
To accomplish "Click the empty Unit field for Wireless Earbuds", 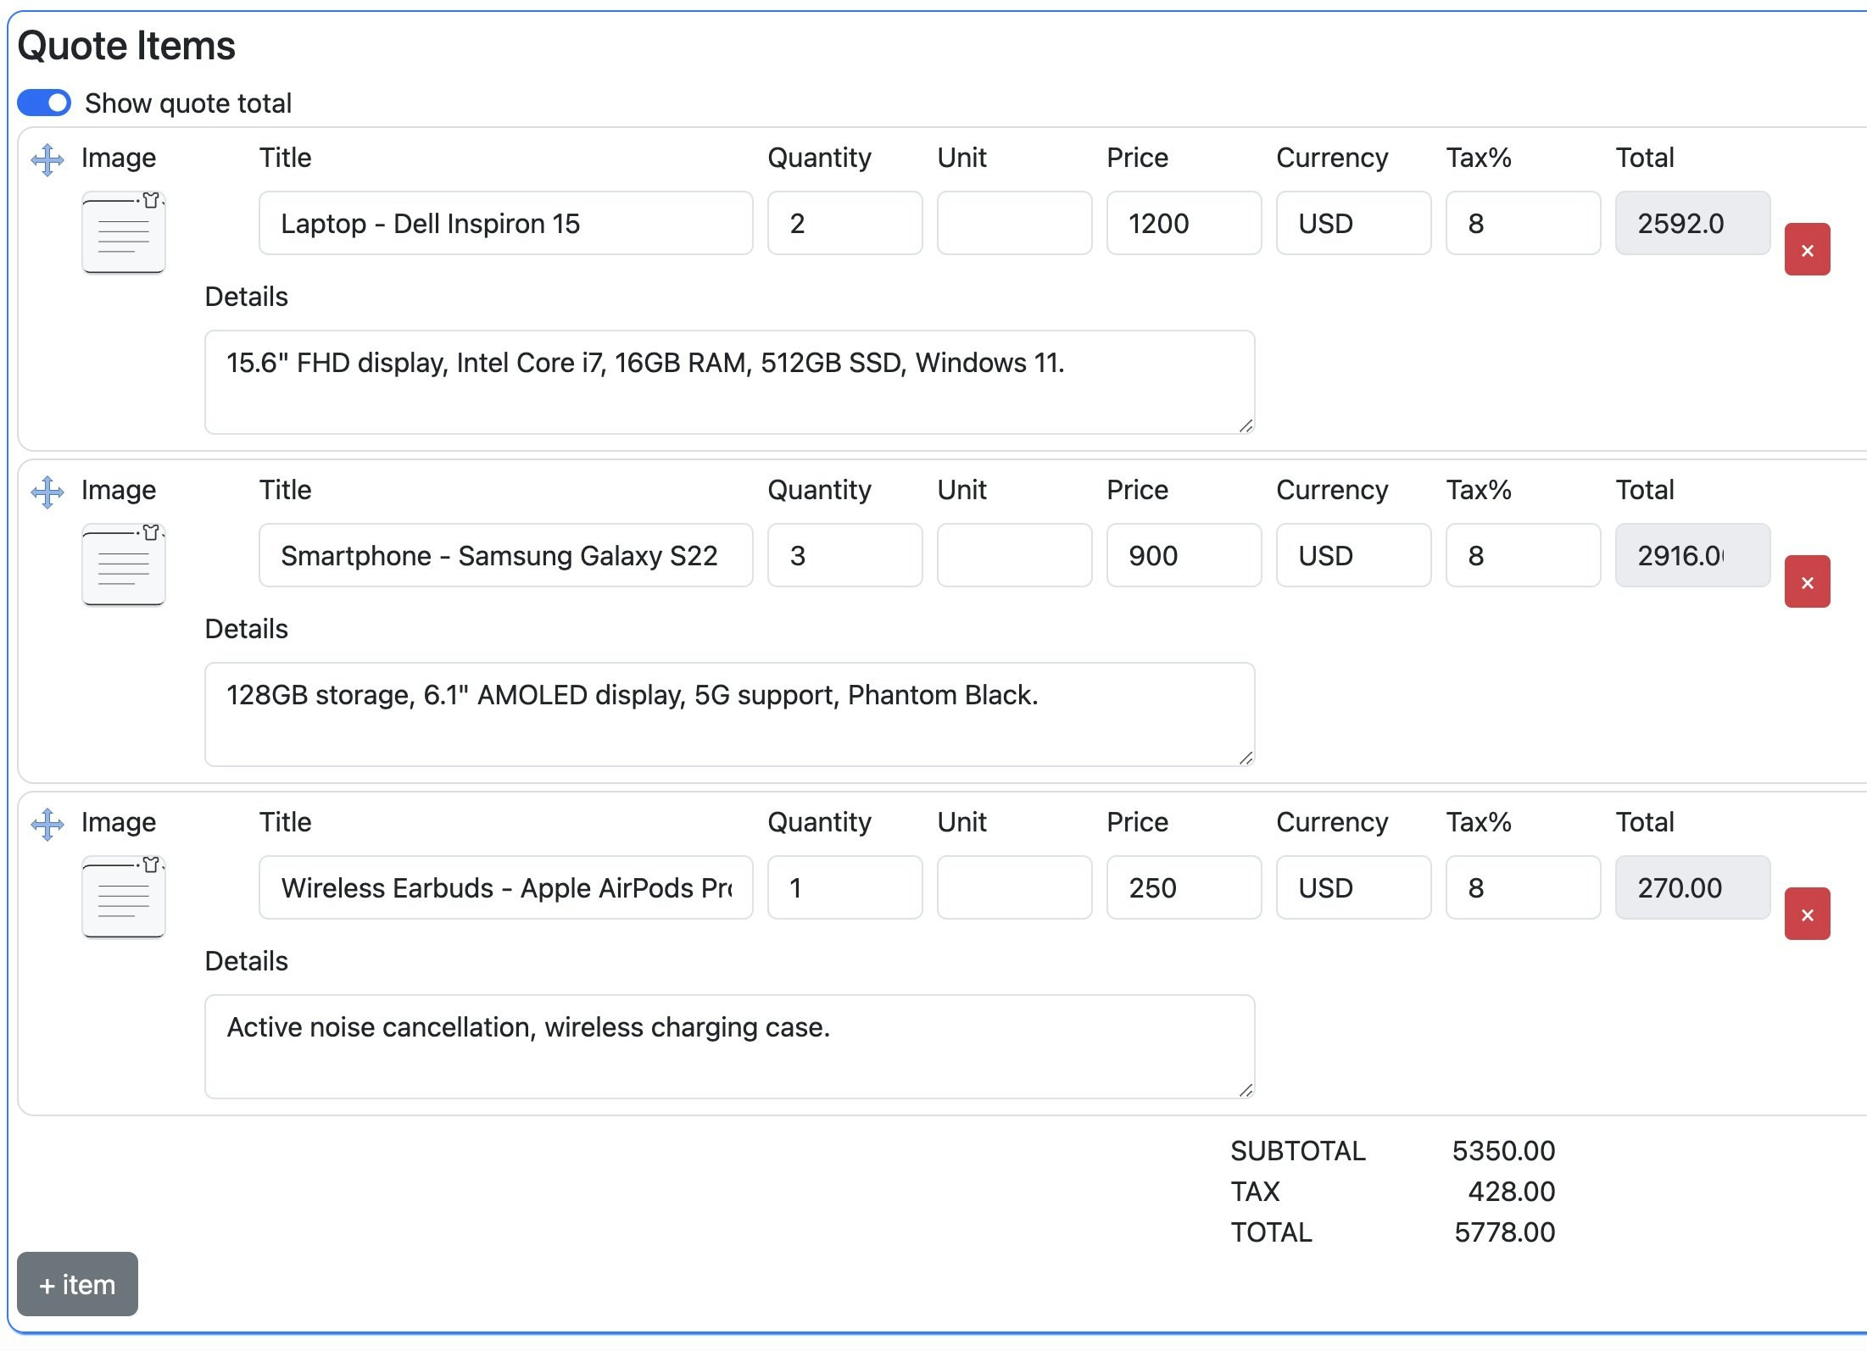I will [x=1014, y=888].
